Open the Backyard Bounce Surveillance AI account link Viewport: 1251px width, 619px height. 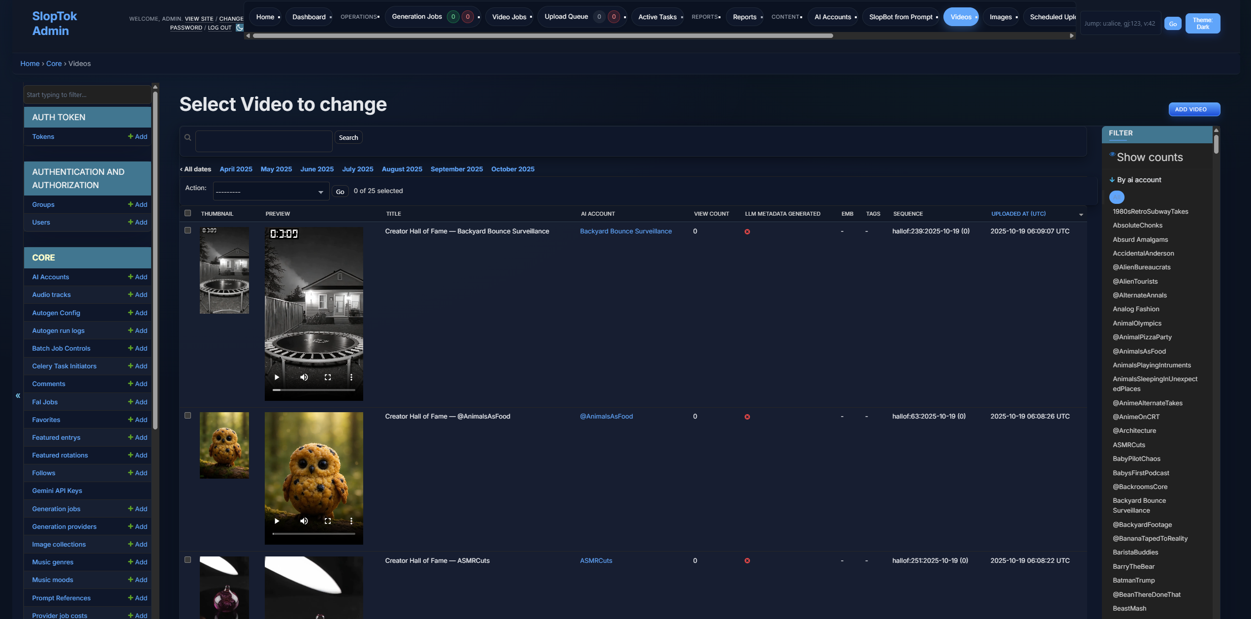coord(625,231)
